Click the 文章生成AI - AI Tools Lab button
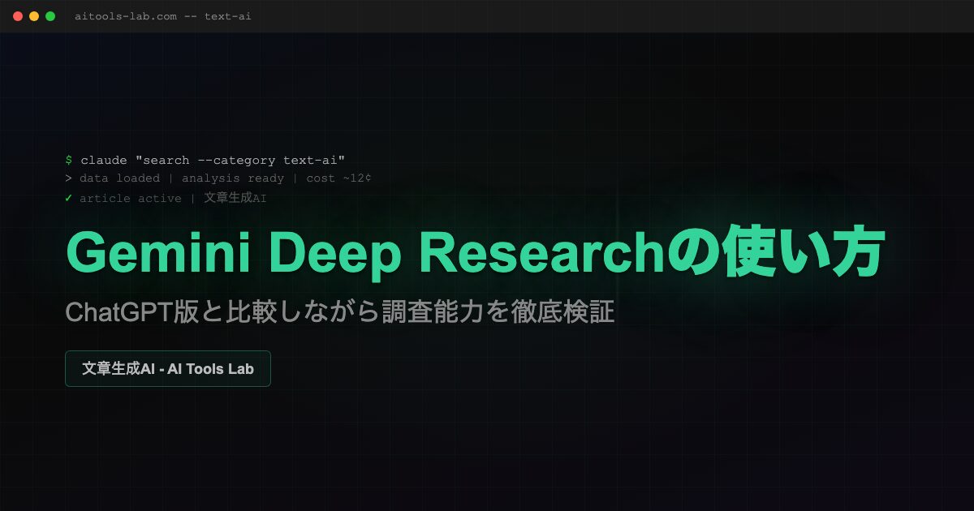This screenshot has height=511, width=974. 167,368
